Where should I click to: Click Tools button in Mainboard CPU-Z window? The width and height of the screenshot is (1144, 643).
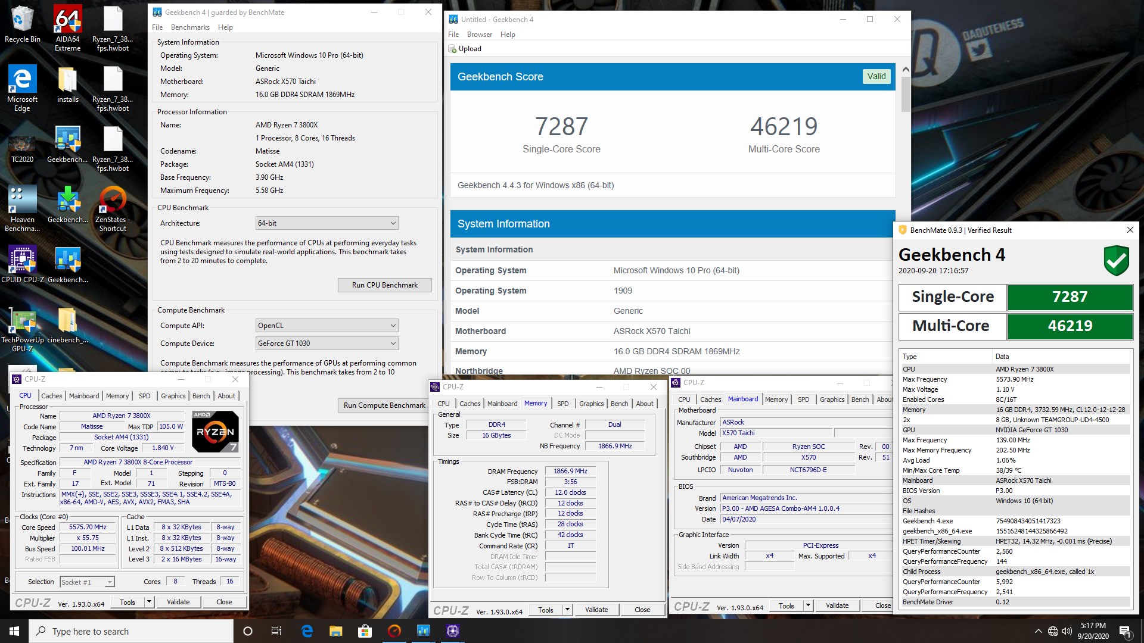click(x=786, y=606)
